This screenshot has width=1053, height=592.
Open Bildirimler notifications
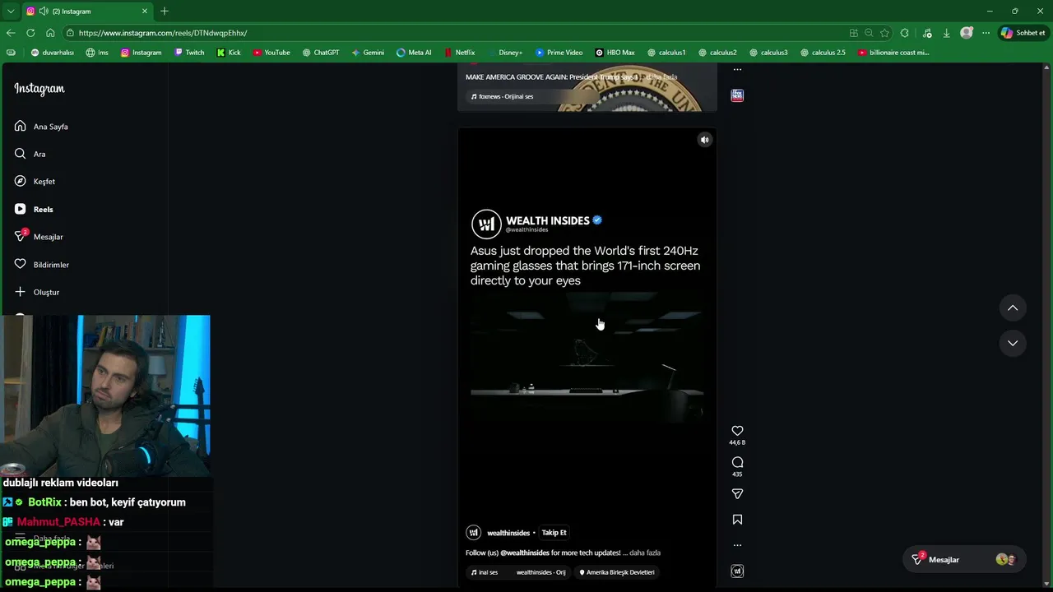pos(42,265)
